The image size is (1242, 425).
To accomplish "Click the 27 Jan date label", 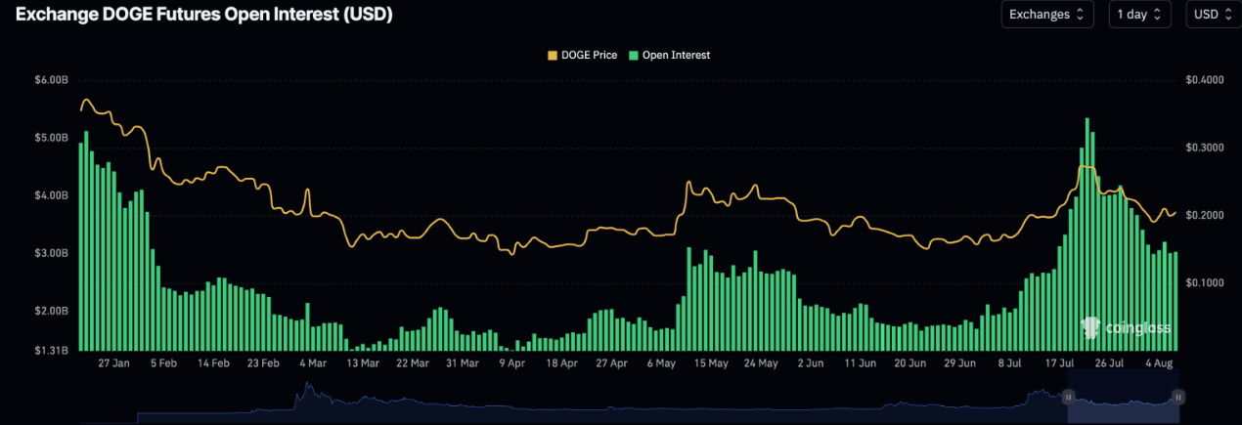I will 113,362.
